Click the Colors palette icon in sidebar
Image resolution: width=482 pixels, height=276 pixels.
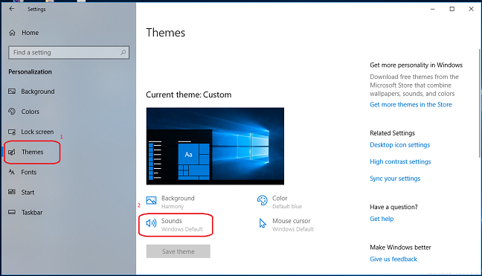pyautogui.click(x=12, y=112)
